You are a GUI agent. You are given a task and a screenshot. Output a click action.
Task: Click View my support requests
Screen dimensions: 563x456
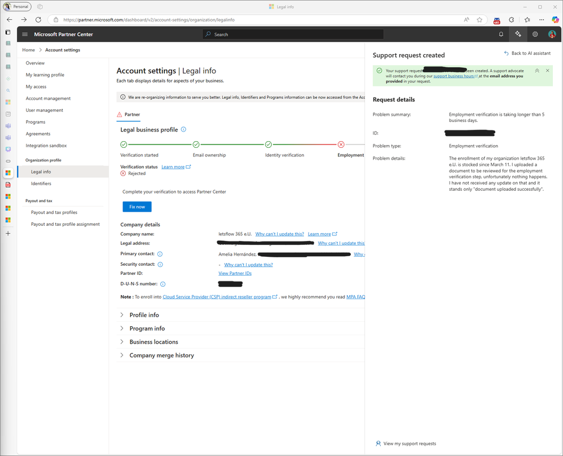pyautogui.click(x=406, y=444)
